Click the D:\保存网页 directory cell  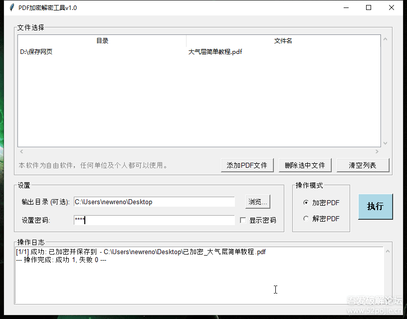point(36,52)
